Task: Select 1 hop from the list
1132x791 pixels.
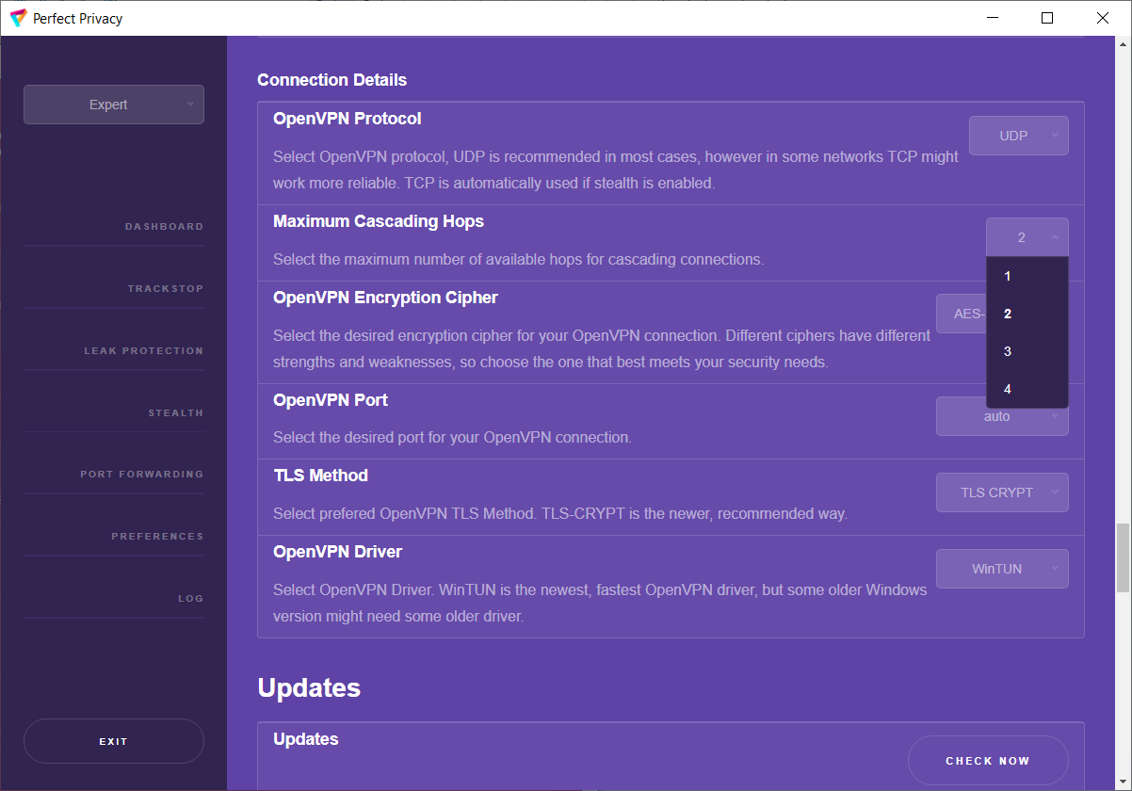Action: pos(1027,276)
